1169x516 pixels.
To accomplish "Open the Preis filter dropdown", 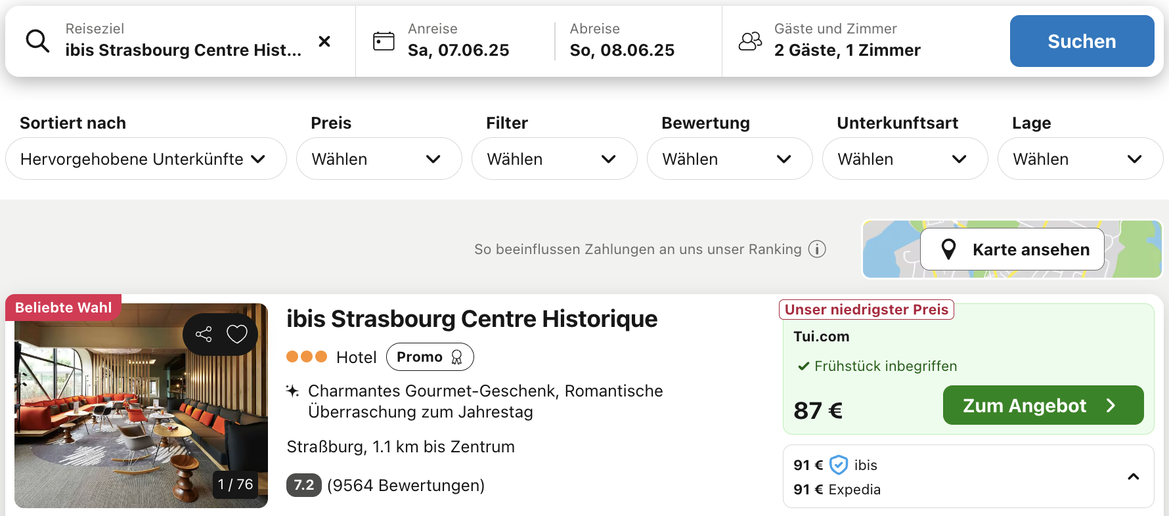I will coord(379,159).
